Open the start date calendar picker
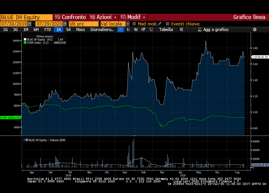This screenshot has width=269, height=193. 30,24
